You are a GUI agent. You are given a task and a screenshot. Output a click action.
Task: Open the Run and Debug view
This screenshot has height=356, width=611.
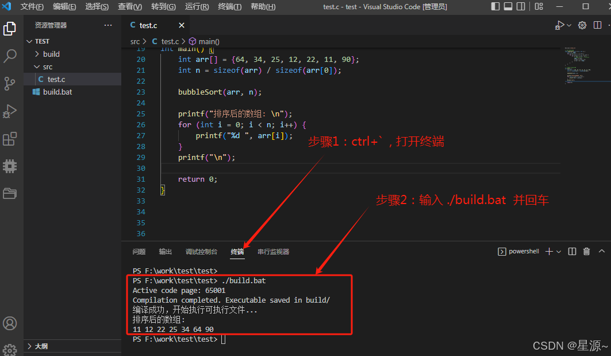10,111
